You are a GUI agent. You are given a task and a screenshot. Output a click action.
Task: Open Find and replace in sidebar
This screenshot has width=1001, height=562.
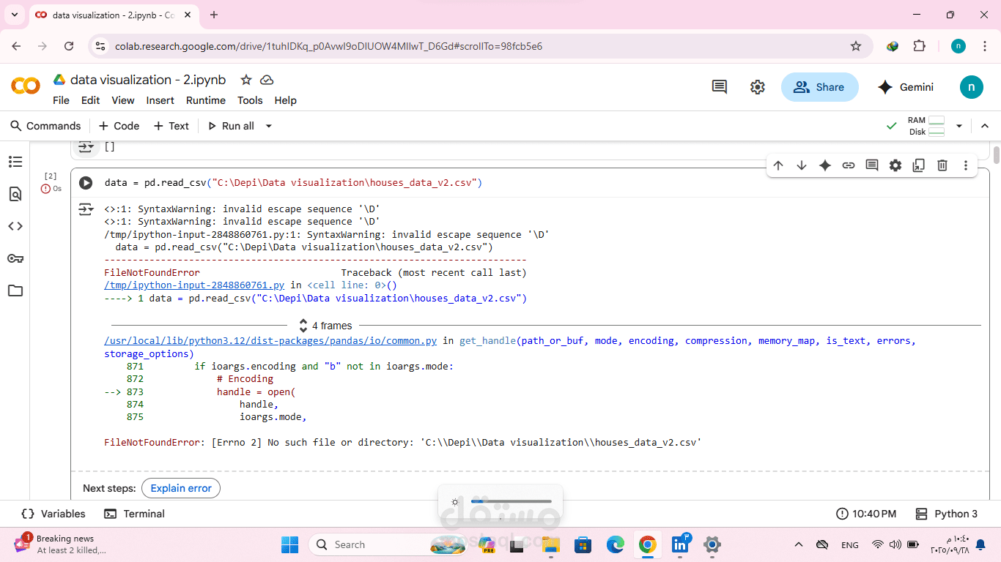(x=15, y=194)
